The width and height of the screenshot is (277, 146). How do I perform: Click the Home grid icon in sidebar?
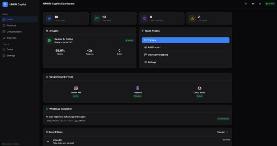coord(4,19)
